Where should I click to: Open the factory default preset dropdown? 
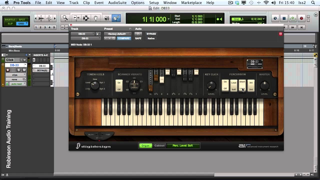tap(118, 34)
